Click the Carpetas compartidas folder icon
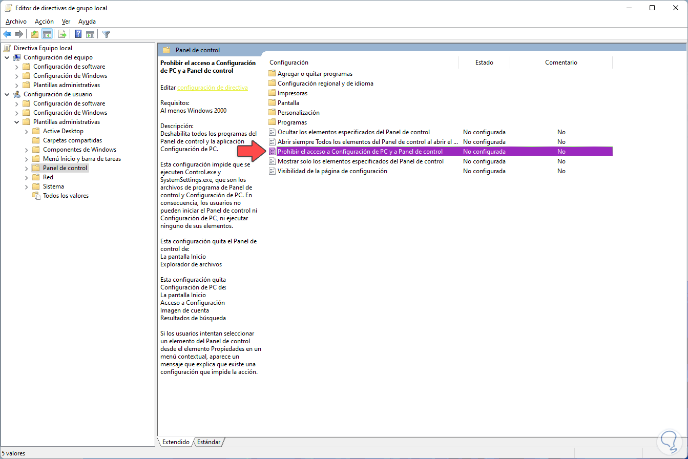 pyautogui.click(x=36, y=140)
